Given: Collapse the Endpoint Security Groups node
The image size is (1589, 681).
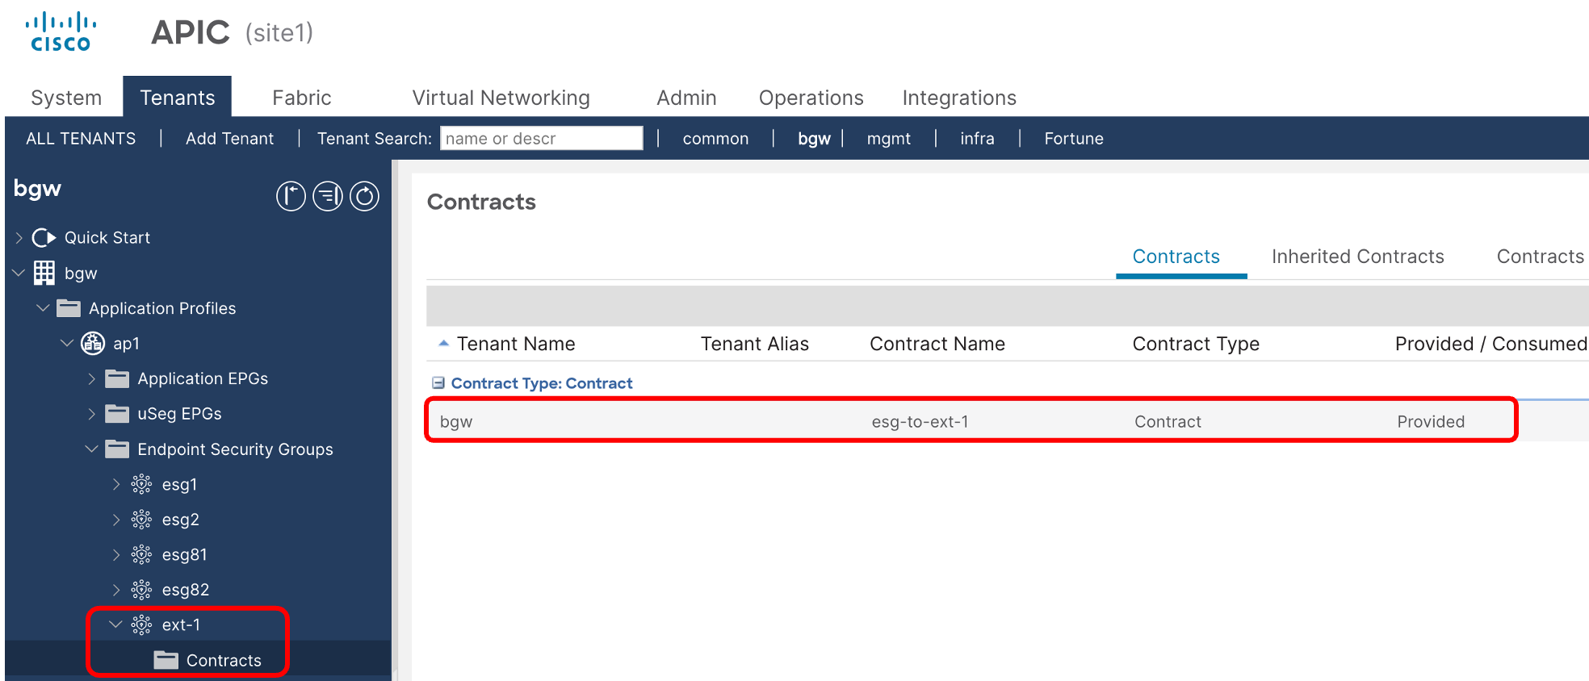Looking at the screenshot, I should [x=91, y=449].
